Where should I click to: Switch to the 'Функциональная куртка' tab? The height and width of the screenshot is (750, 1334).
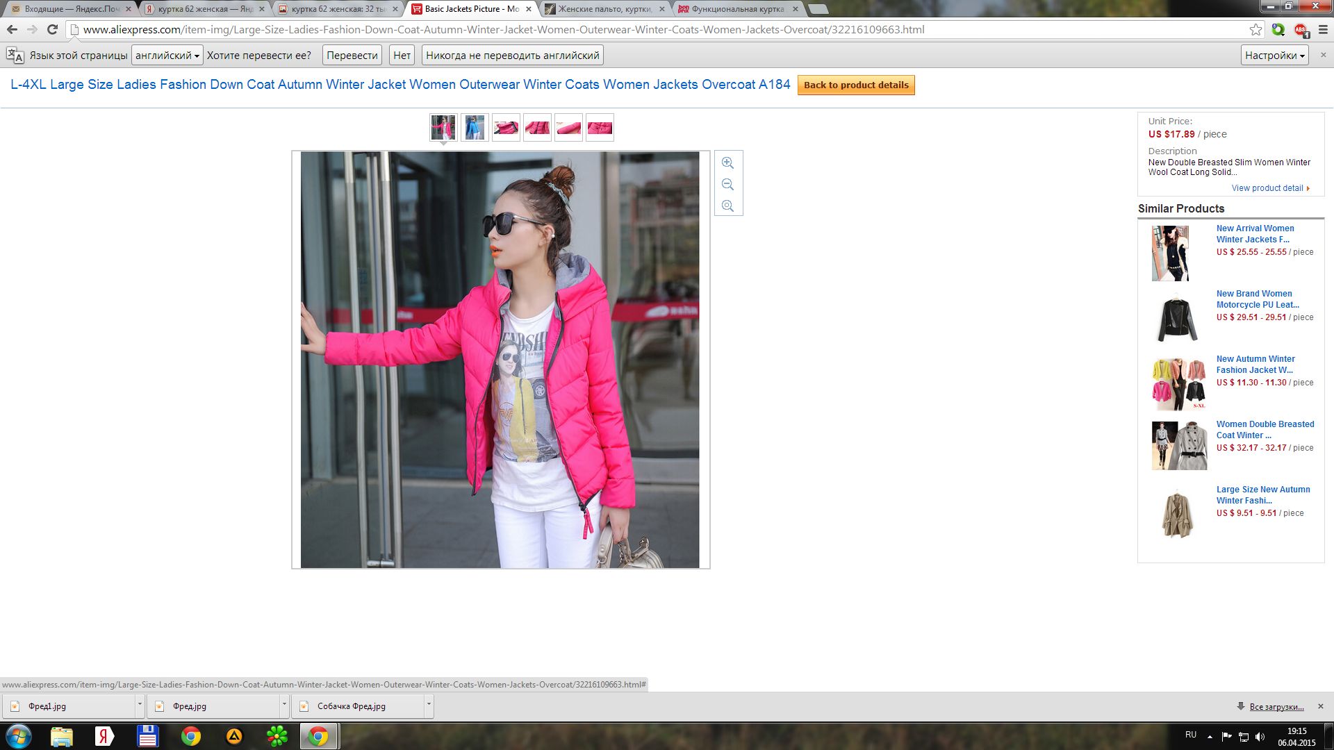(x=736, y=9)
